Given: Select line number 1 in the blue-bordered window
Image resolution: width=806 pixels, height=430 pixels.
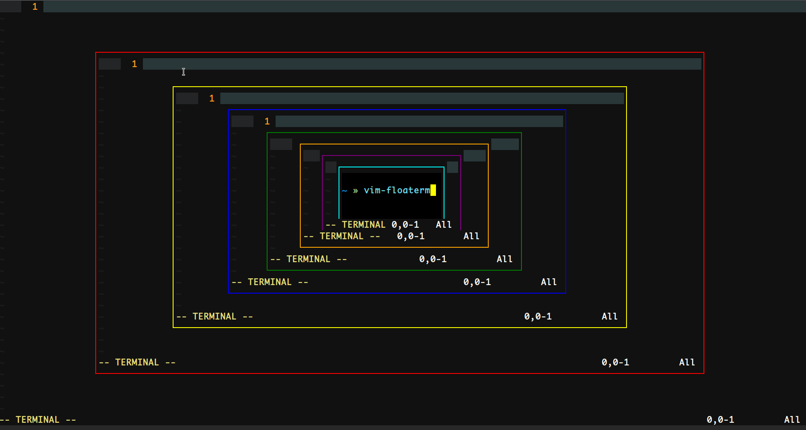Looking at the screenshot, I should [x=267, y=122].
